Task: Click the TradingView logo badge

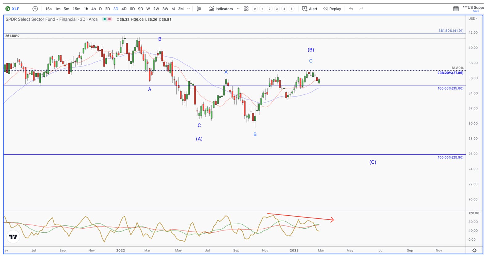Action: tap(13, 237)
